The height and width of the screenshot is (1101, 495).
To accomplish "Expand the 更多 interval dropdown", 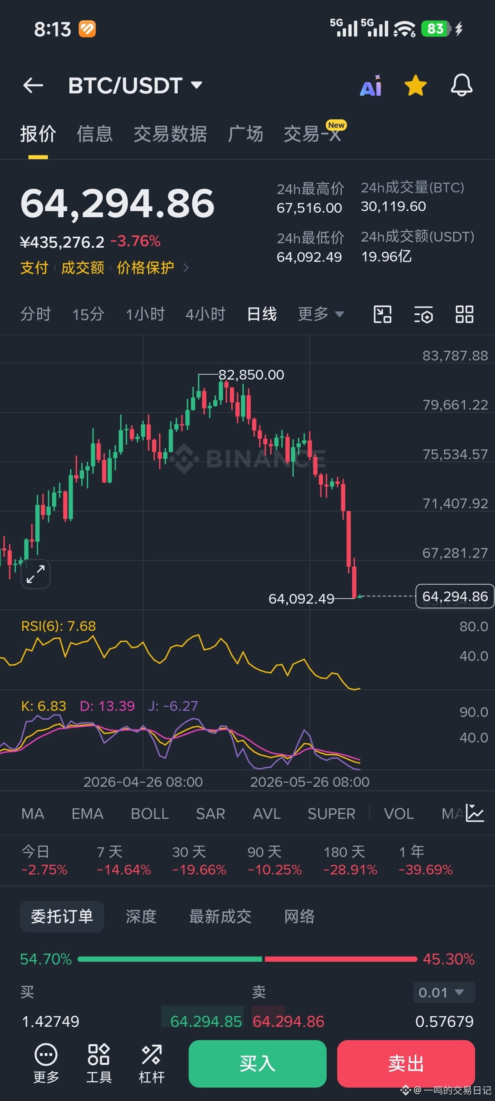I will pos(321,314).
